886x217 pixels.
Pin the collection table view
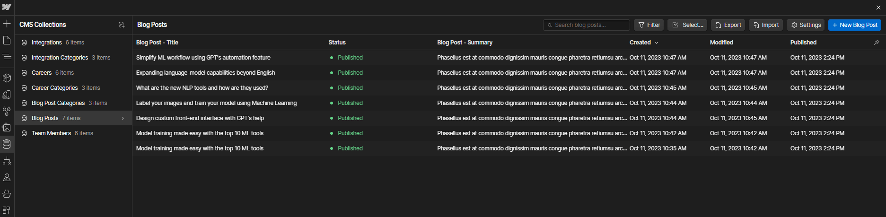coord(877,43)
